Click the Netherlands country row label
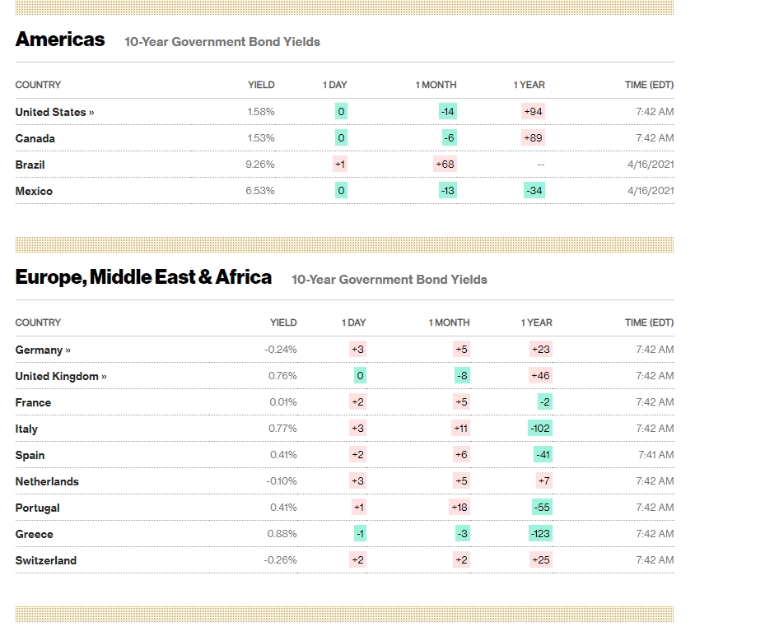Image resolution: width=765 pixels, height=631 pixels. coord(47,481)
